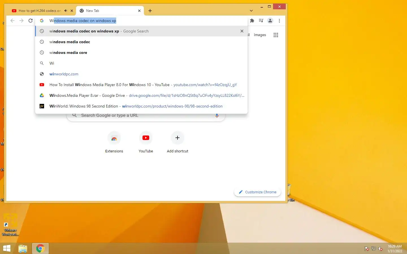Image resolution: width=407 pixels, height=254 pixels.
Task: Click the WinWorld favicon beside the Windows 98 suggestion
Action: click(42, 106)
